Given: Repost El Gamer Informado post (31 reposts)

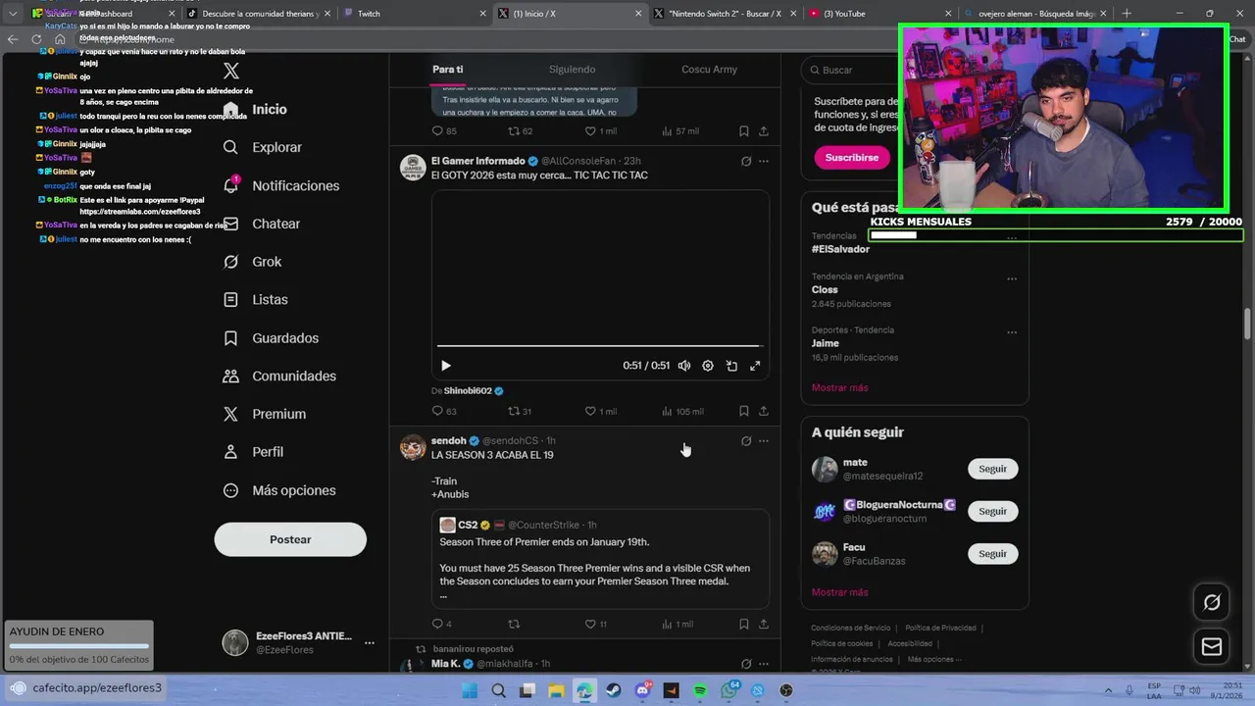Looking at the screenshot, I should [520, 411].
